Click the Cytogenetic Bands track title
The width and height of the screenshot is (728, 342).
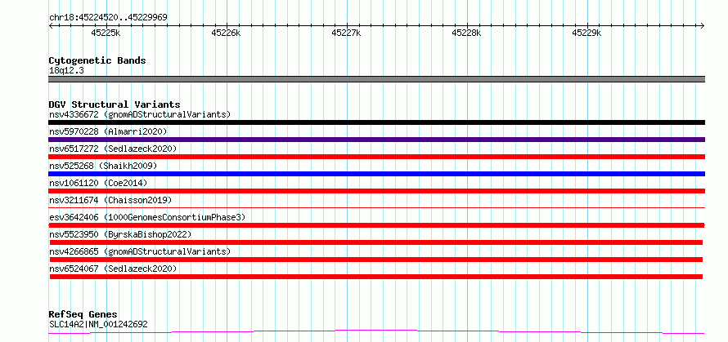[x=97, y=60]
